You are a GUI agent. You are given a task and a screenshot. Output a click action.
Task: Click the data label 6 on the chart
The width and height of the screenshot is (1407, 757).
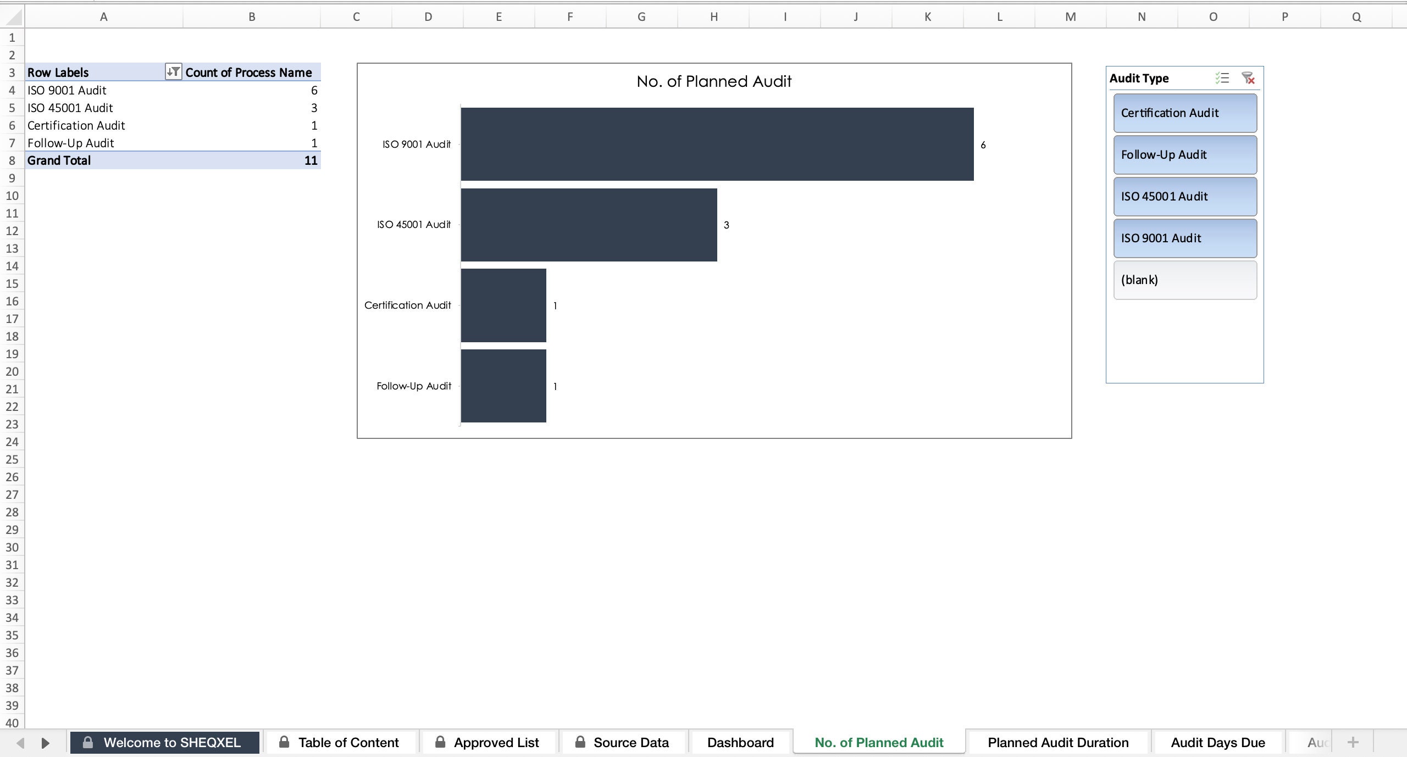983,145
